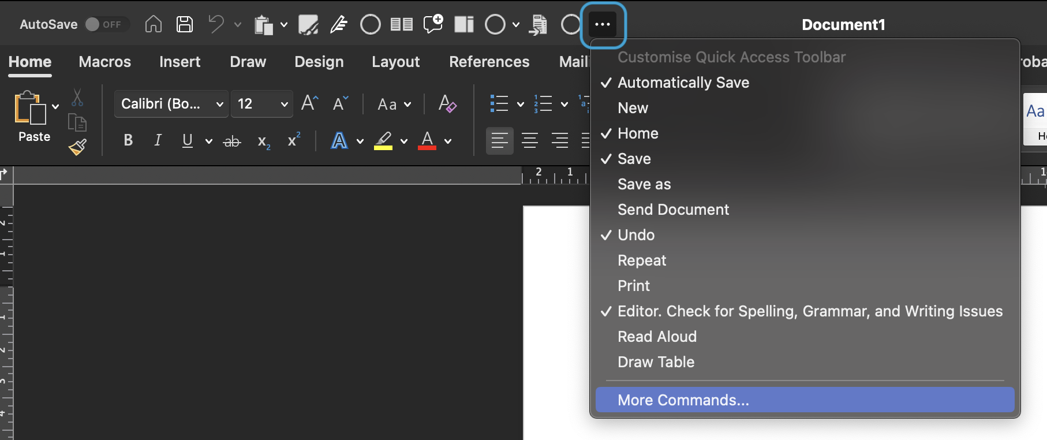
Task: Open the Design tab
Action: coord(319,62)
